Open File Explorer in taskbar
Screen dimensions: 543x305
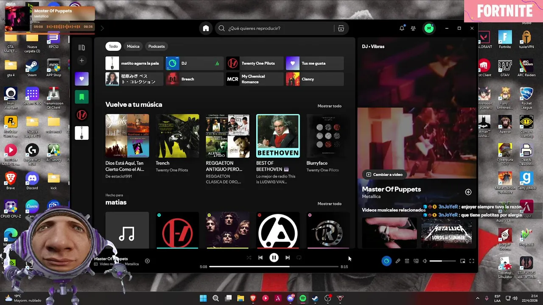coord(241,298)
